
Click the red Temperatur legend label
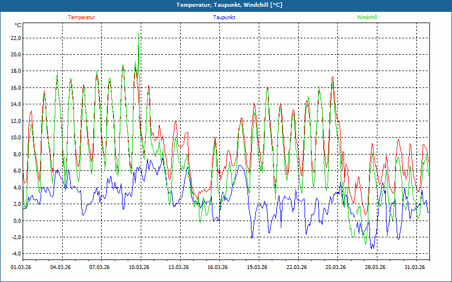(81, 17)
